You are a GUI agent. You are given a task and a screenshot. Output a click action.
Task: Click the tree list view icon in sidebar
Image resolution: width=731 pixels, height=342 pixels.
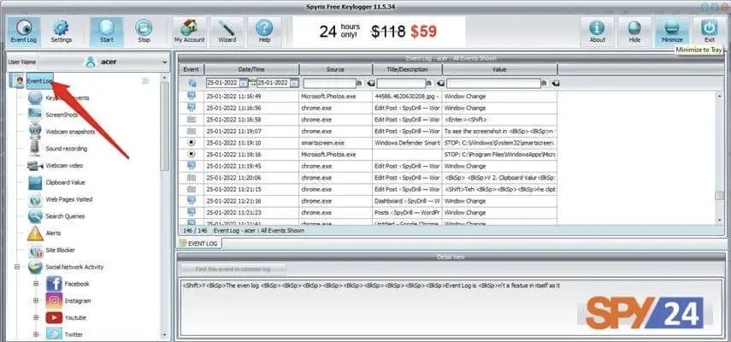146,80
